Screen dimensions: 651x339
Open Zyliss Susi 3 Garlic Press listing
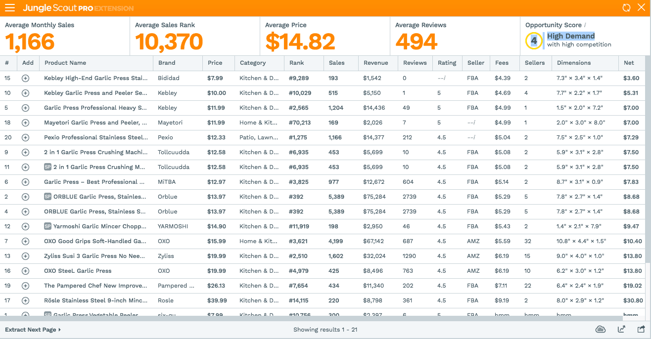pyautogui.click(x=94, y=256)
